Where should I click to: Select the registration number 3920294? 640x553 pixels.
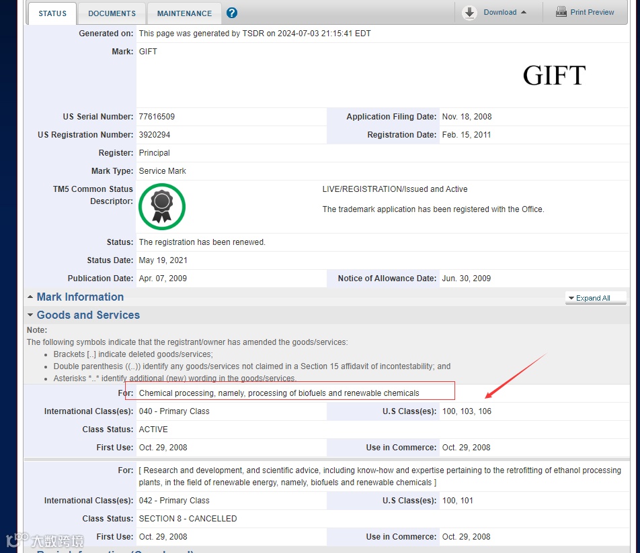click(155, 135)
